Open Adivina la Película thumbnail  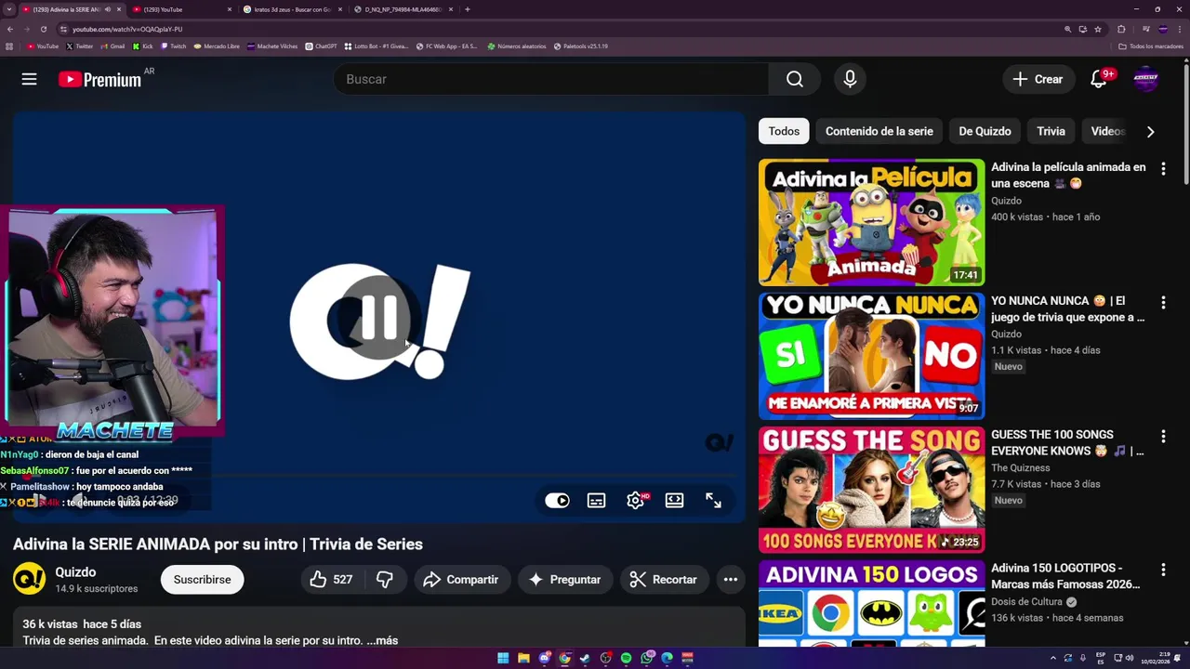pos(871,222)
